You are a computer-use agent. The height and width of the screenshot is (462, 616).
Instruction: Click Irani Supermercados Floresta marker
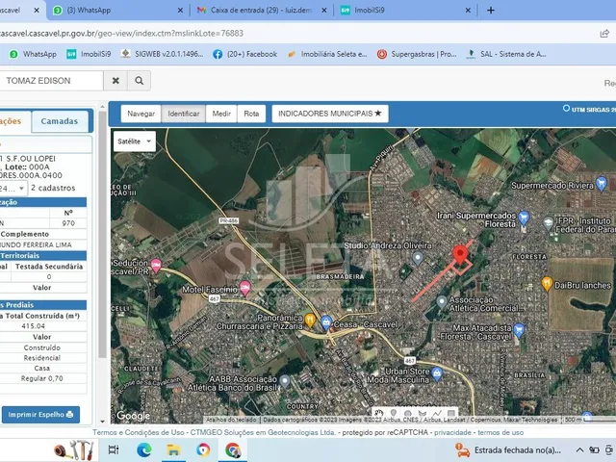(524, 218)
